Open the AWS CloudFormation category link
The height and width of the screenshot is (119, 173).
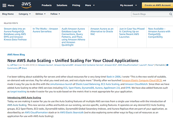click(128, 65)
